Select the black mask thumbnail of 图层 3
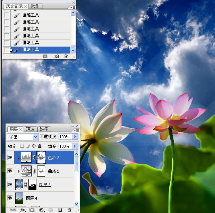The height and width of the screenshot is (213, 215). tap(32, 185)
